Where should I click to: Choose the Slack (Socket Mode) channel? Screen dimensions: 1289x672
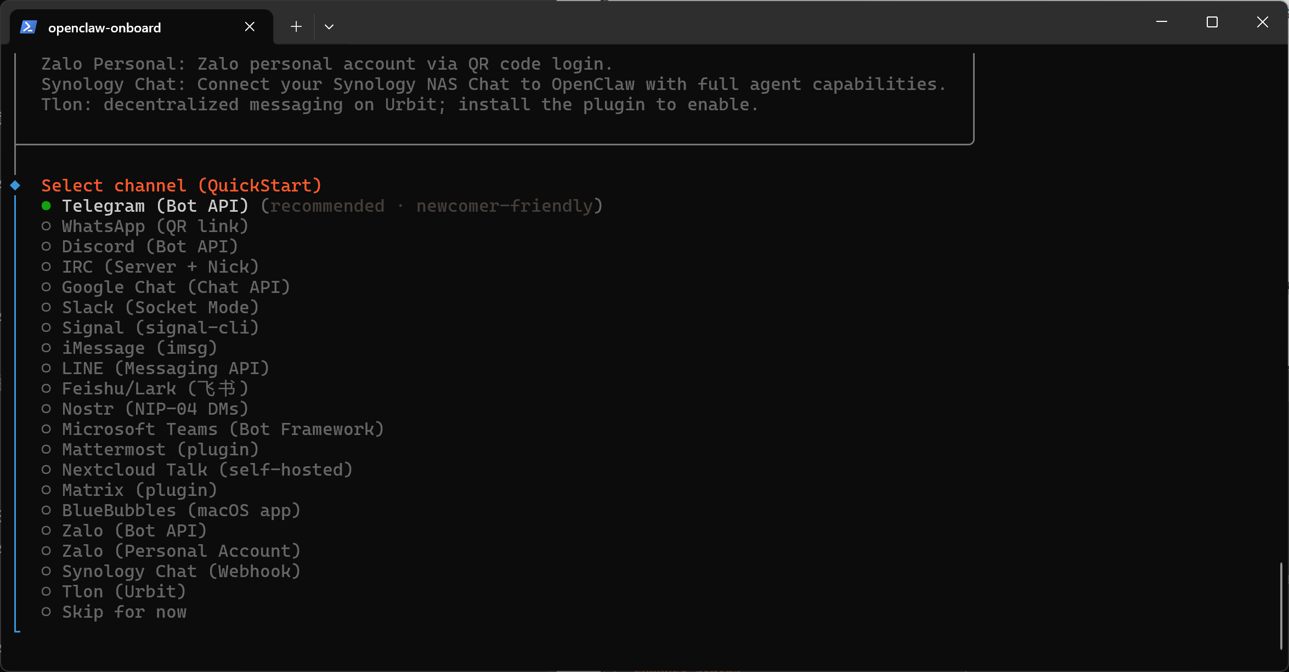(150, 307)
